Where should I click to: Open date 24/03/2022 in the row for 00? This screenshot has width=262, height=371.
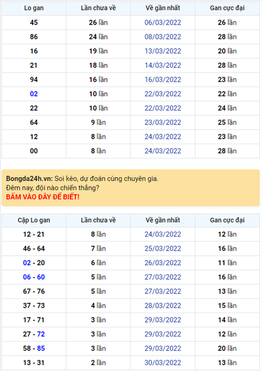163,151
